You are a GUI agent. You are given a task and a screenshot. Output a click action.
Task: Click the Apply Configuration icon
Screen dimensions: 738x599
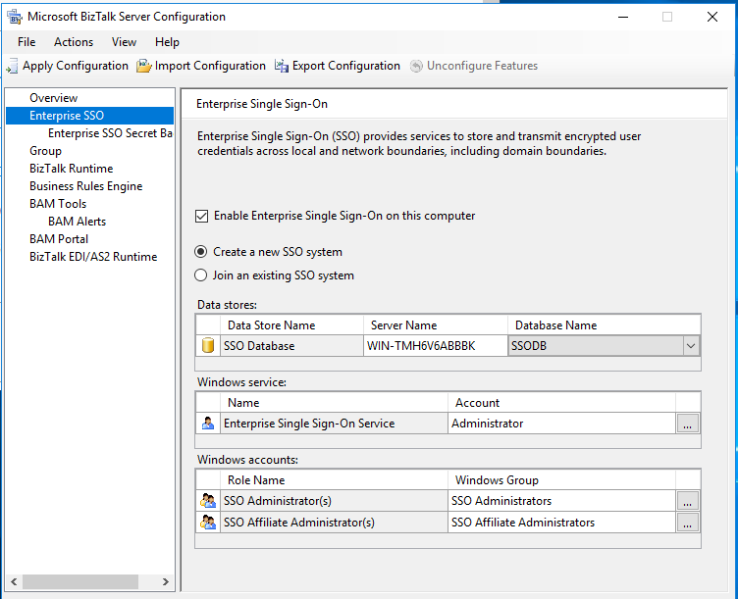point(12,66)
